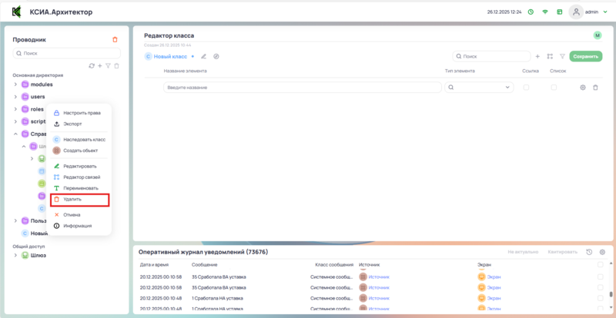This screenshot has height=318, width=616.
Task: Click the plus icon next to class editor search
Action: pos(537,56)
